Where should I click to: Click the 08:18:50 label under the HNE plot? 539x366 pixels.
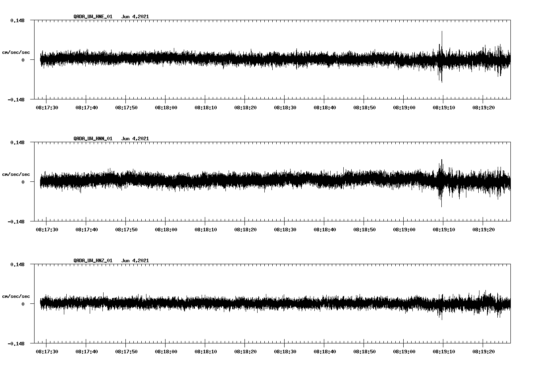[x=364, y=107]
